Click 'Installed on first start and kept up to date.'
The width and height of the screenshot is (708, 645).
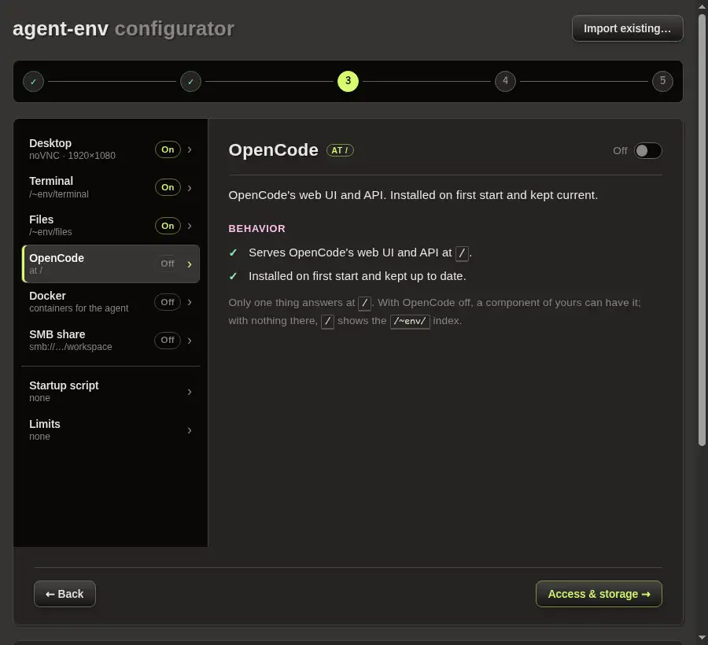click(x=357, y=276)
